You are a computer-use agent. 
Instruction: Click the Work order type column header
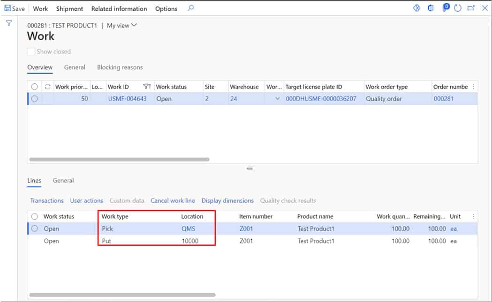pyautogui.click(x=386, y=87)
